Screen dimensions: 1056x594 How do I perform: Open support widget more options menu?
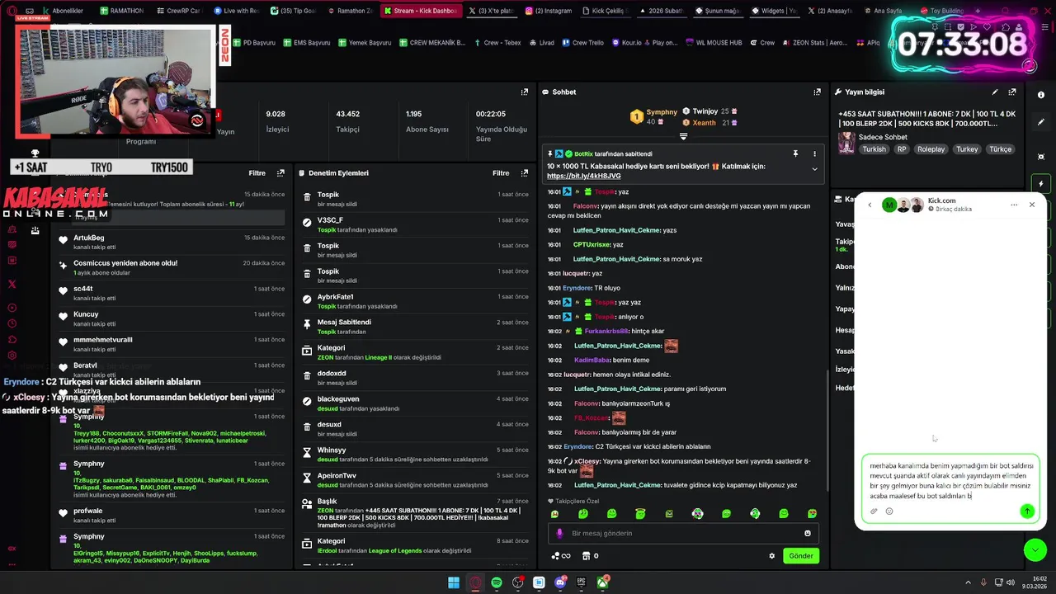tap(1014, 205)
